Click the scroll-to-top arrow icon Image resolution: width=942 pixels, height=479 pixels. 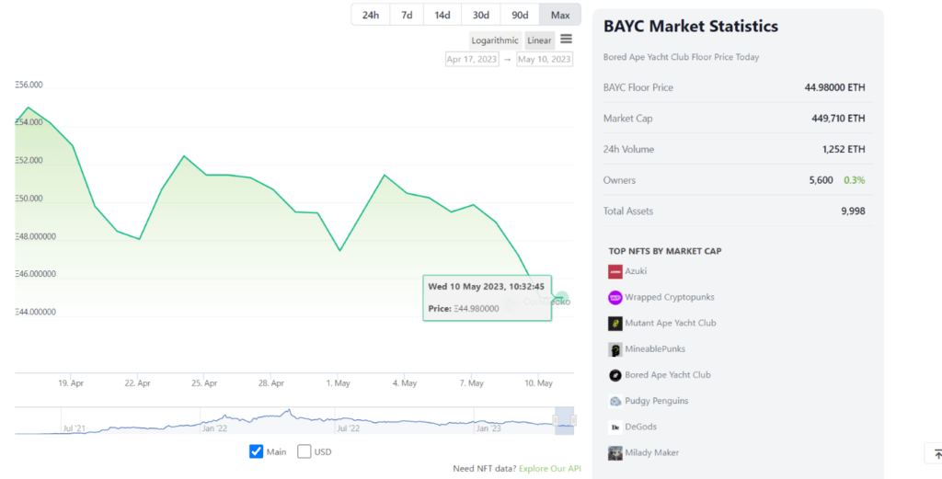(x=936, y=454)
